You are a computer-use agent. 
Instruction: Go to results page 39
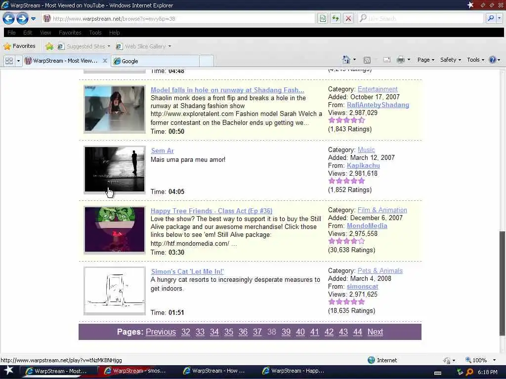click(x=286, y=332)
